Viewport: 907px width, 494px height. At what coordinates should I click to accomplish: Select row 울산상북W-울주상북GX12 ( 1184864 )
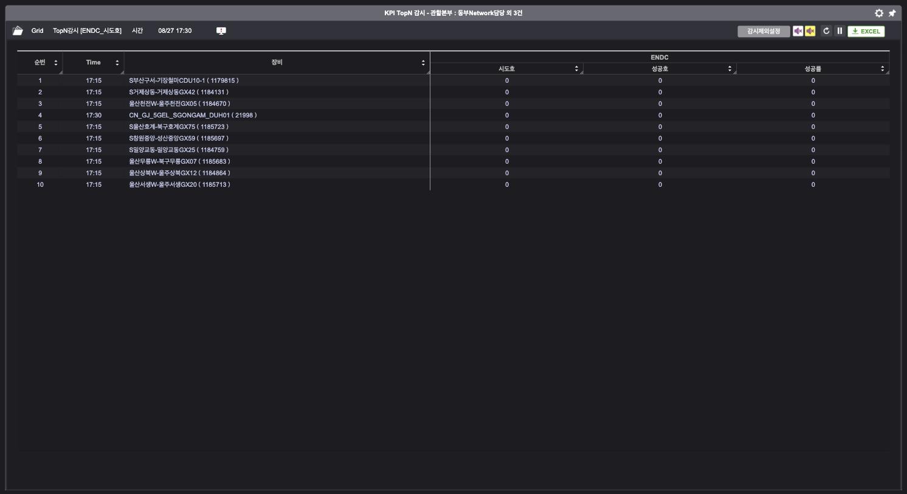click(x=453, y=173)
